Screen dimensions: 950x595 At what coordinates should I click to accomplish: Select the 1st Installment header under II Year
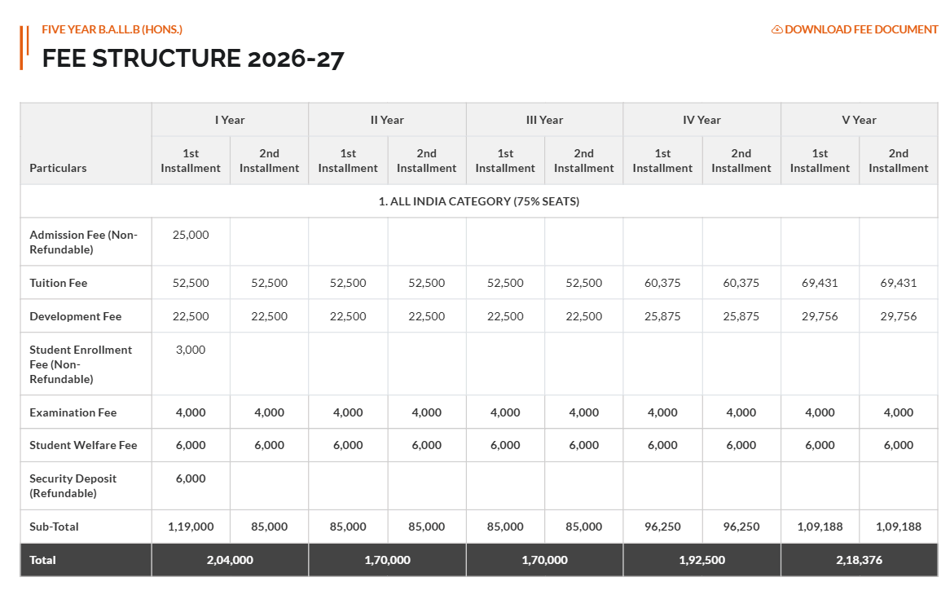pyautogui.click(x=347, y=160)
